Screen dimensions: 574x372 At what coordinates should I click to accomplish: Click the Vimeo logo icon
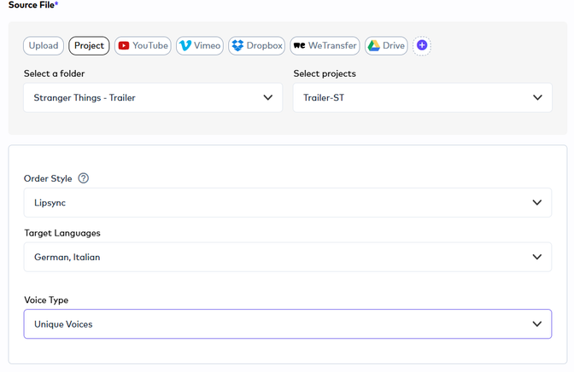185,46
